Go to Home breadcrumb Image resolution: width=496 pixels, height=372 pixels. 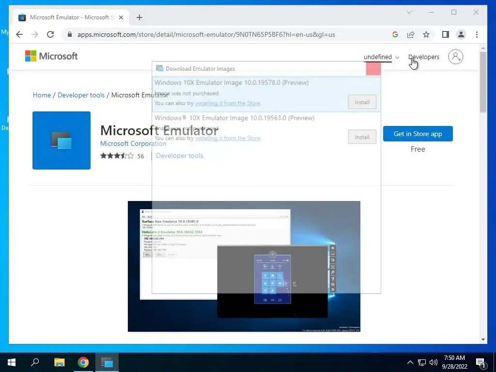[x=42, y=95]
